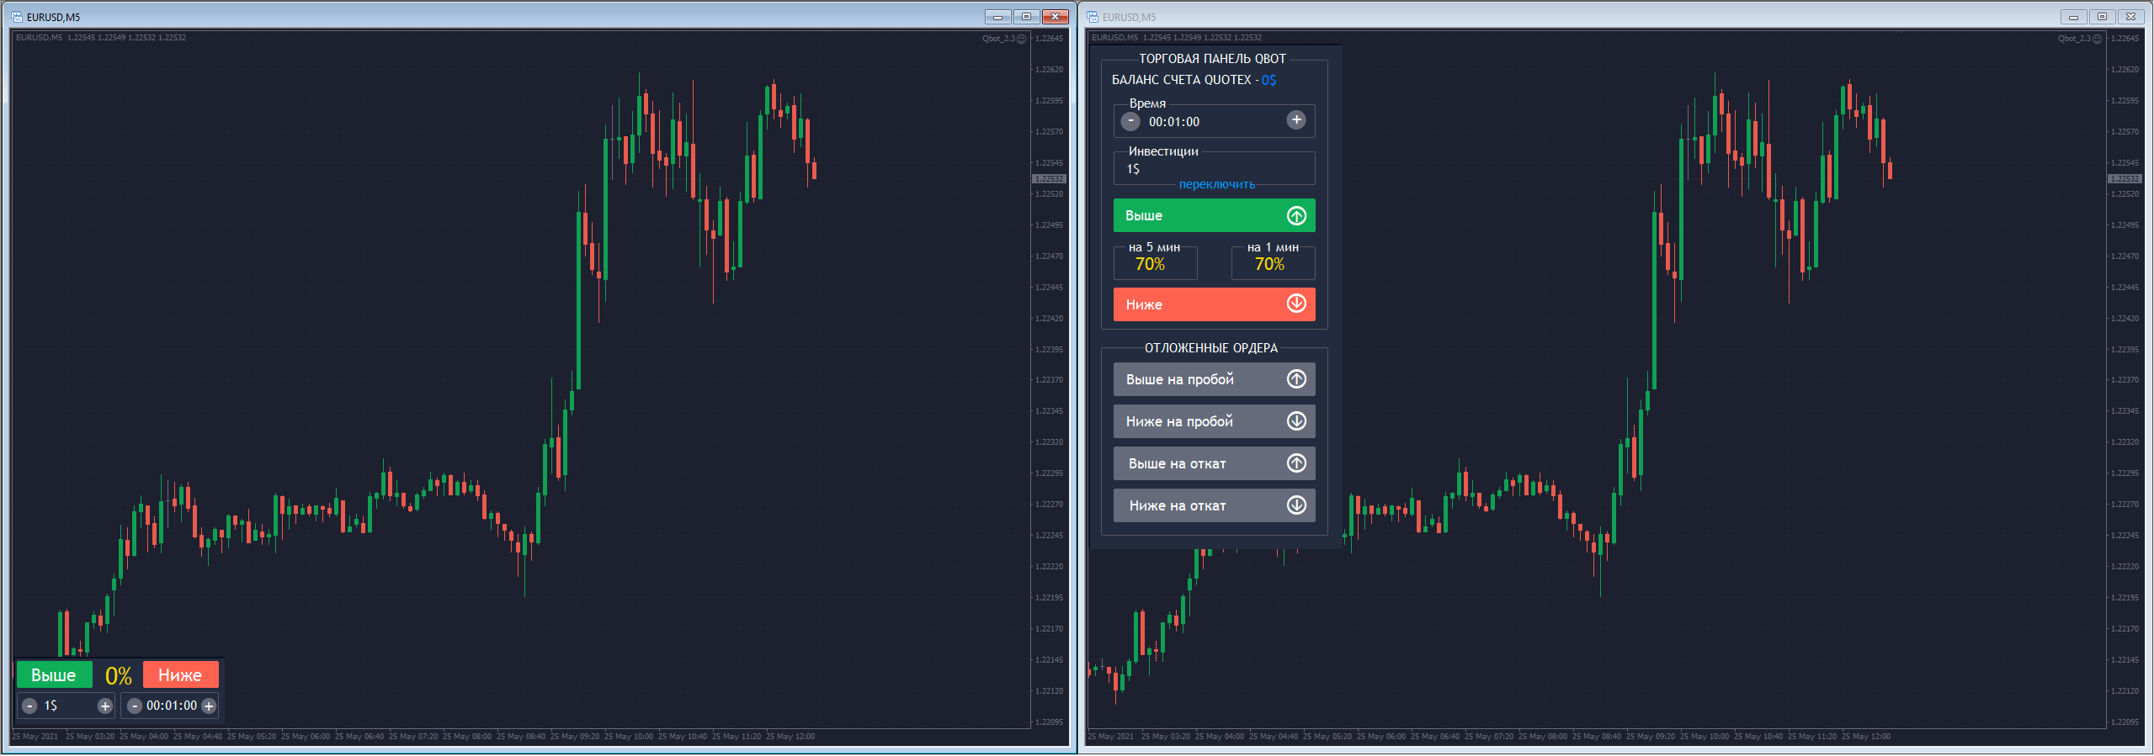Click compact red Ниже button in left chart
Image resolution: width=2154 pixels, height=756 pixels.
click(180, 674)
